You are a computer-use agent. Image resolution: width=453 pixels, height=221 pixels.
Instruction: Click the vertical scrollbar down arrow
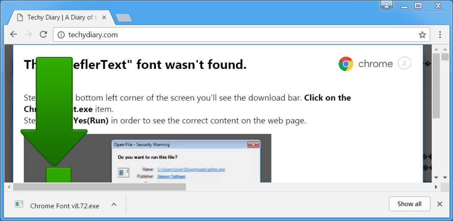coord(436,177)
